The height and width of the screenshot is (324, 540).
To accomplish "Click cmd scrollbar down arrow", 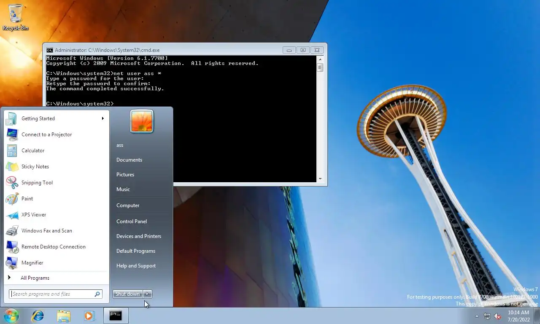I will point(320,179).
